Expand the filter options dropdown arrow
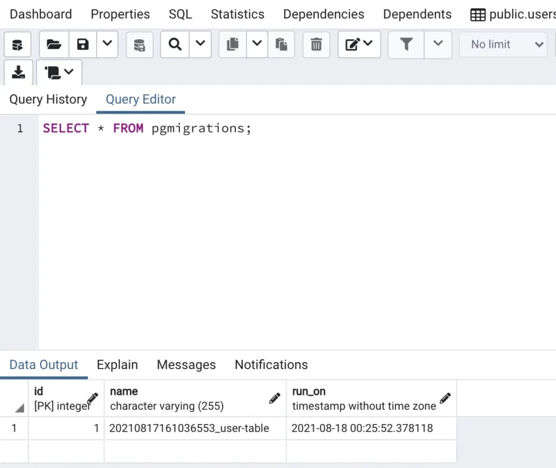Image resolution: width=556 pixels, height=468 pixels. pyautogui.click(x=438, y=45)
